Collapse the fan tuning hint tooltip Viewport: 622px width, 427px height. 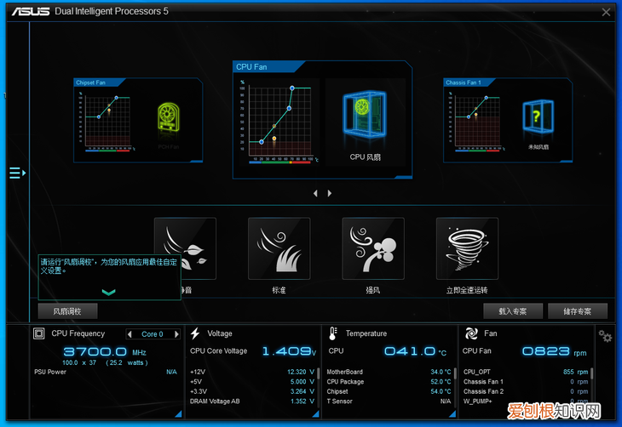pyautogui.click(x=109, y=292)
